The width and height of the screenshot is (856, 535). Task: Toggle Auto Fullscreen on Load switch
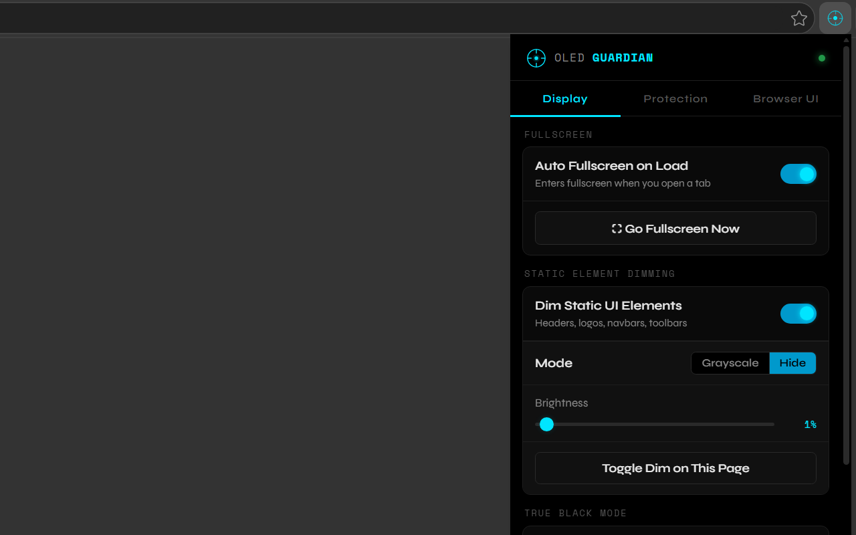(x=798, y=174)
